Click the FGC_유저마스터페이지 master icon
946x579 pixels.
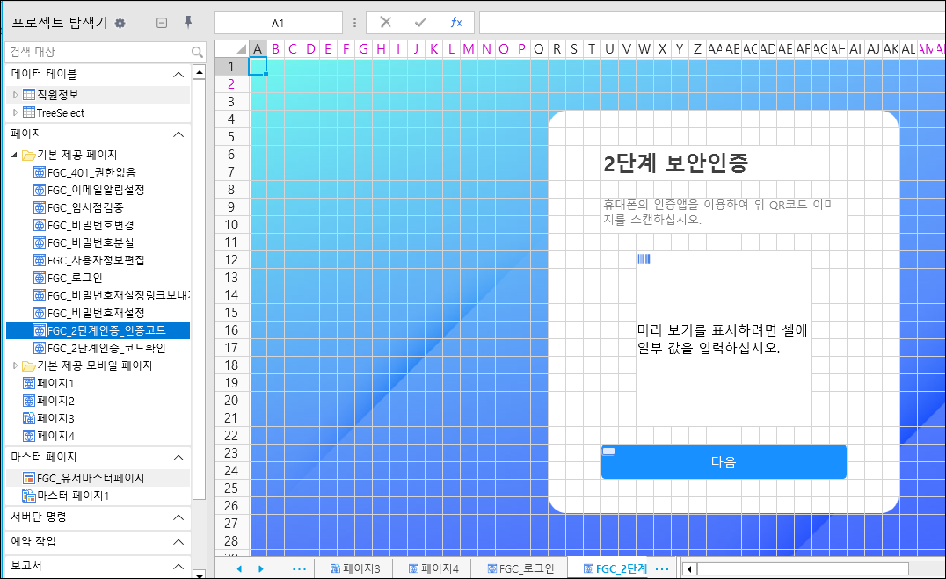[x=28, y=478]
